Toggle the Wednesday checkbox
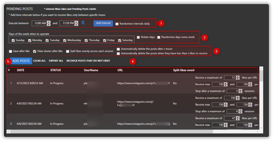The width and height of the screenshot is (273, 141). tap(65, 41)
